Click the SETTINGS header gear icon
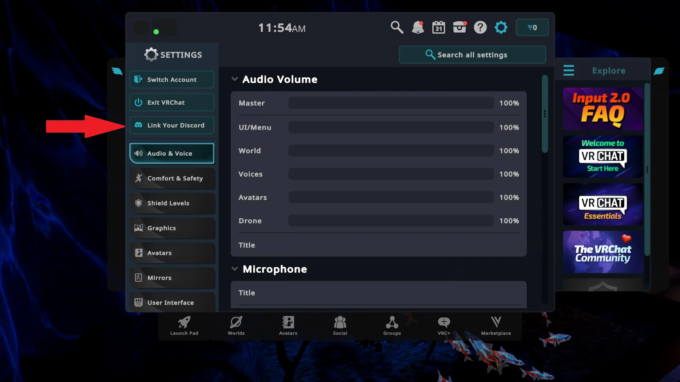The width and height of the screenshot is (680, 382). (x=151, y=55)
